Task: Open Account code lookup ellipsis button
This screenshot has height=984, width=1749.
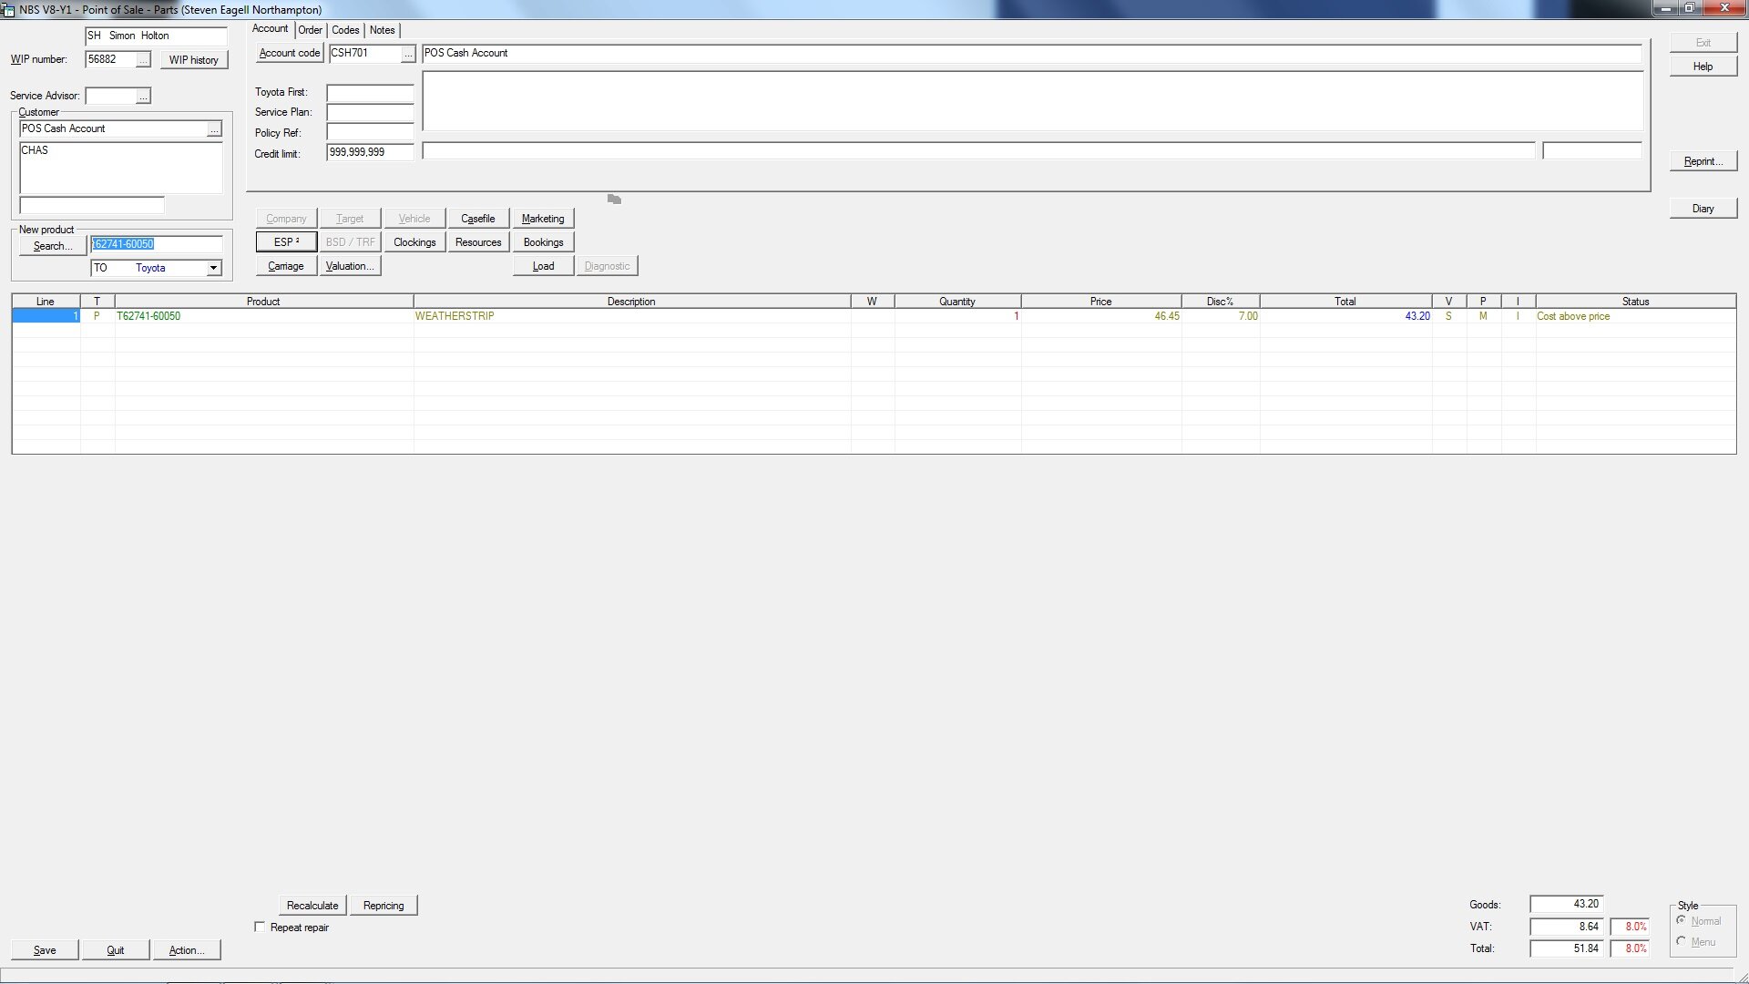Action: [x=408, y=54]
